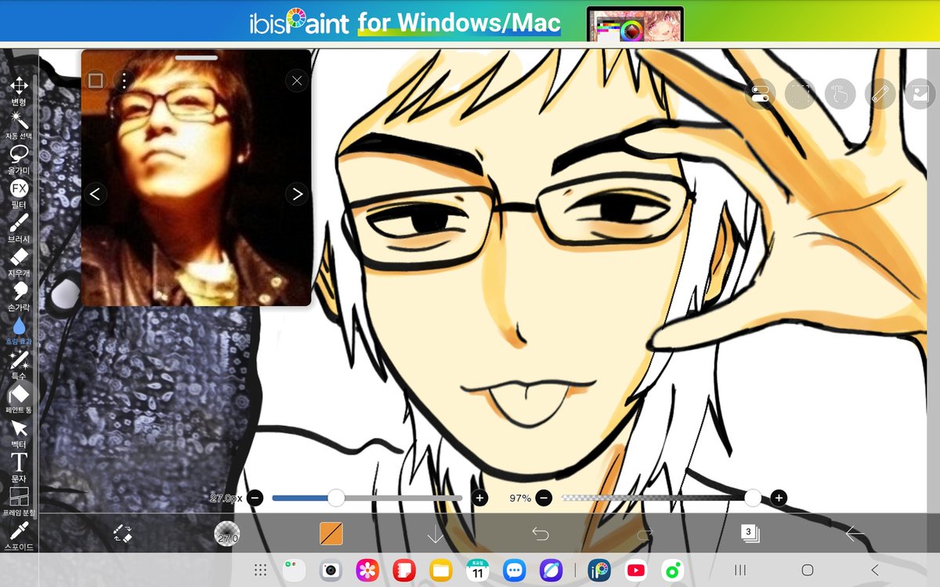Go back with the left arrow

(854, 534)
